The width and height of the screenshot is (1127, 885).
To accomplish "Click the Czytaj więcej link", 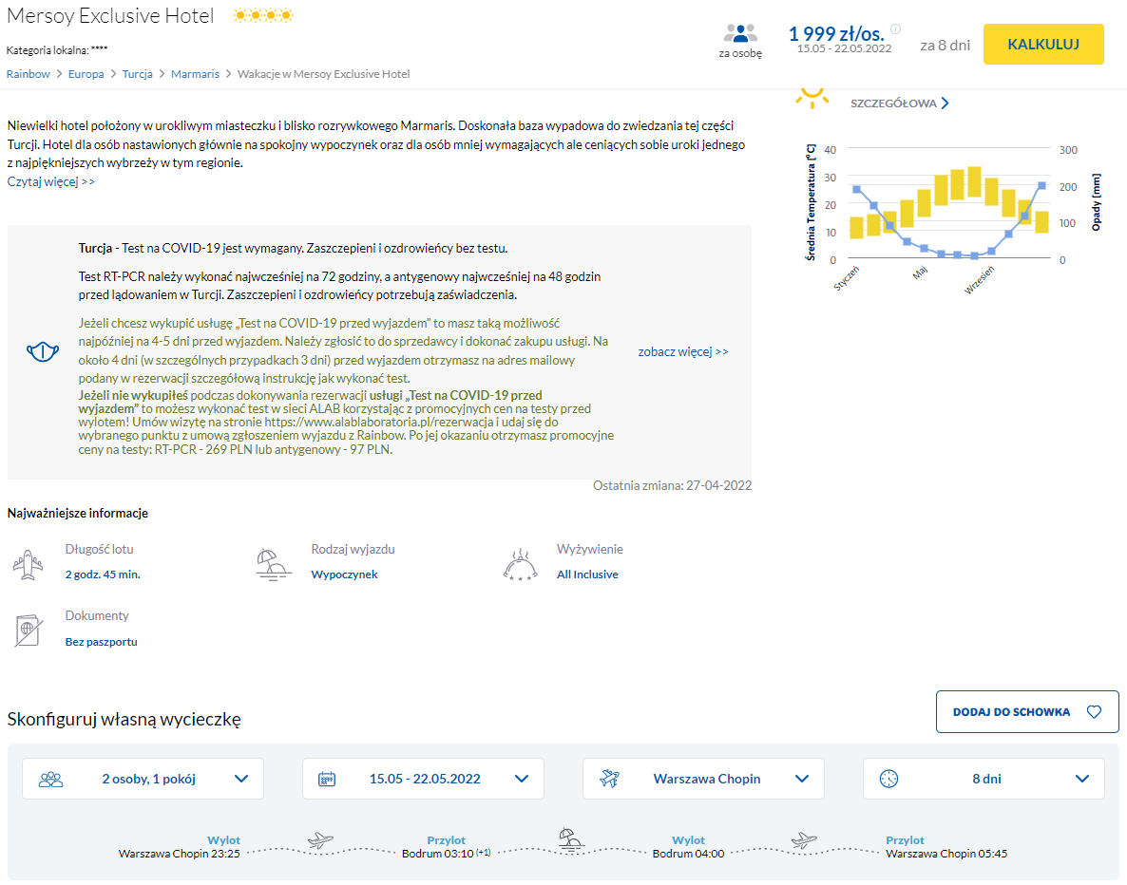I will [x=51, y=181].
